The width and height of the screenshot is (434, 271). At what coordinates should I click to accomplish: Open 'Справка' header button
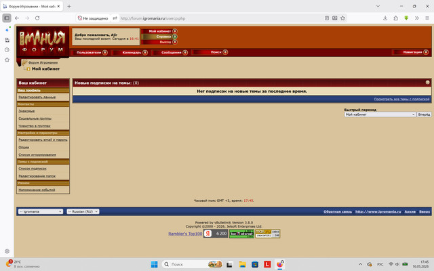159,37
